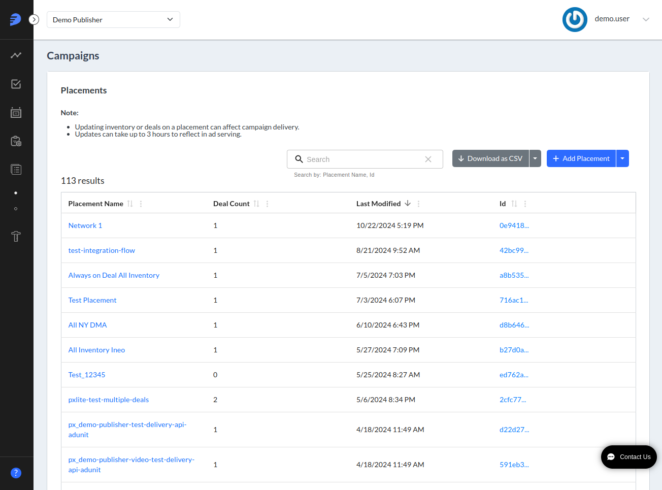Sort by Last Modified using the arrow
The width and height of the screenshot is (662, 490).
(408, 203)
